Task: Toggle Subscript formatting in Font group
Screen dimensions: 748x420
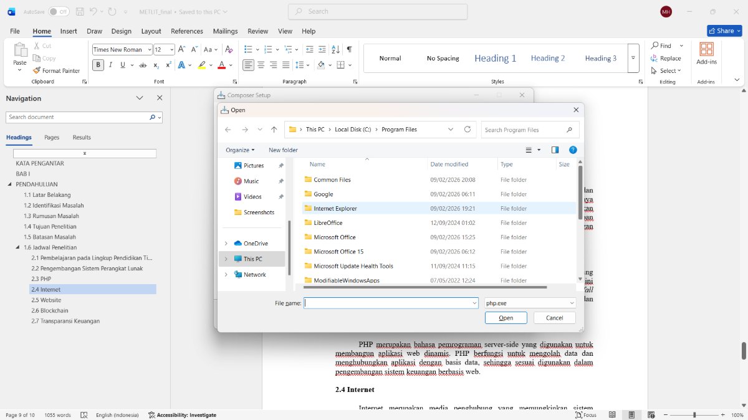Action: [156, 65]
